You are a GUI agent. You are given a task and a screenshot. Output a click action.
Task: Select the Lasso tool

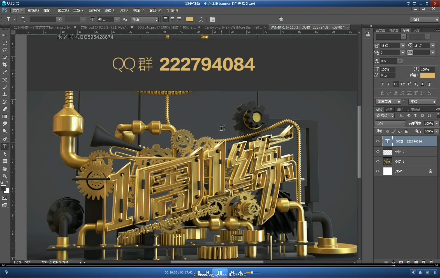5,50
